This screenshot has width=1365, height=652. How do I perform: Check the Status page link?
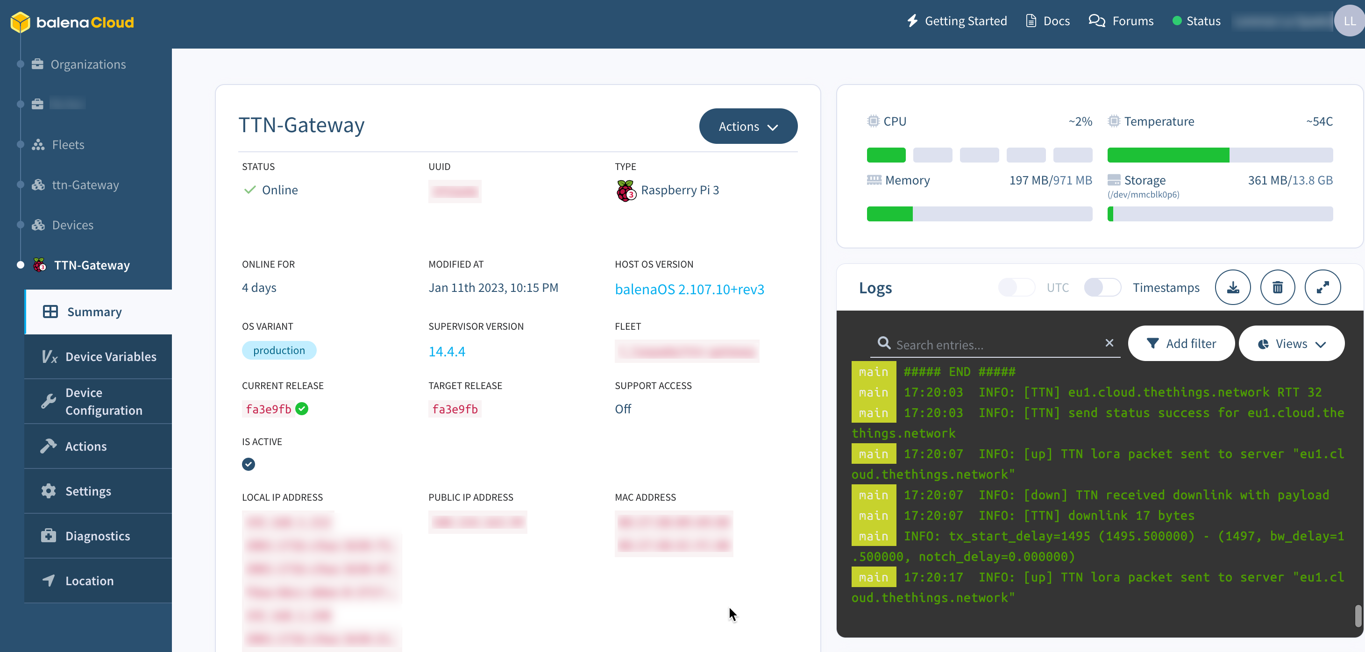pyautogui.click(x=1196, y=21)
